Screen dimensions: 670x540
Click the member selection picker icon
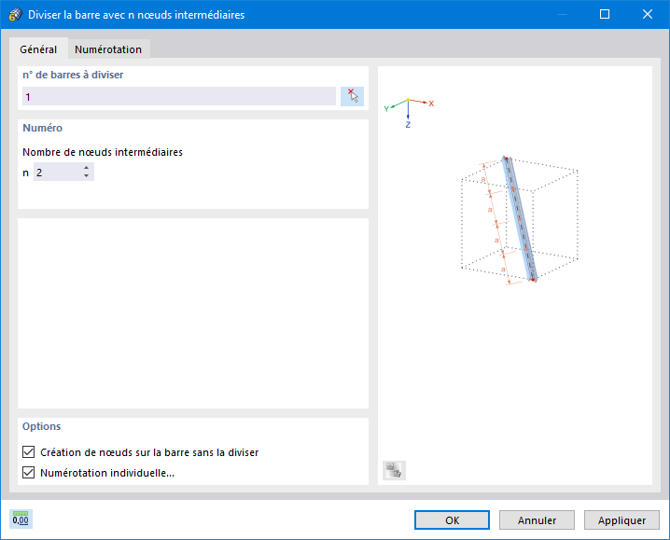352,96
